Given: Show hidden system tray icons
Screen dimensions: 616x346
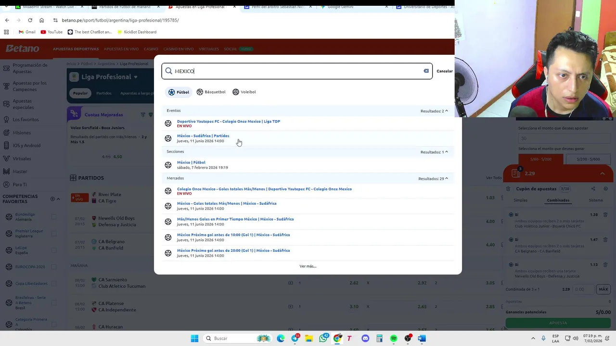Looking at the screenshot, I should click(x=533, y=338).
